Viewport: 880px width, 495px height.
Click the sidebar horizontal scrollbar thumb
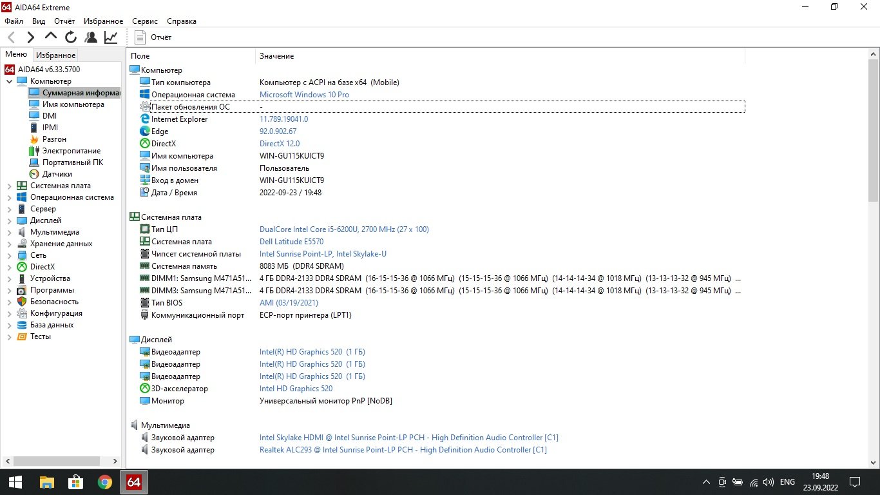57,461
